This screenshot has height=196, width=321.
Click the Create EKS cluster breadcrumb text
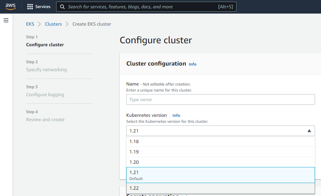pos(92,24)
